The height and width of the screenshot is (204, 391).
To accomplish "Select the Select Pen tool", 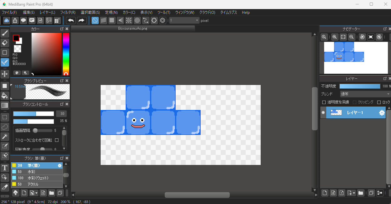I will click(5, 146).
